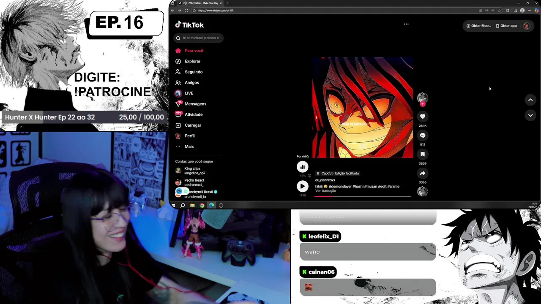Click the round play button showing 198K
Screen dimensions: 541x304
click(x=302, y=186)
